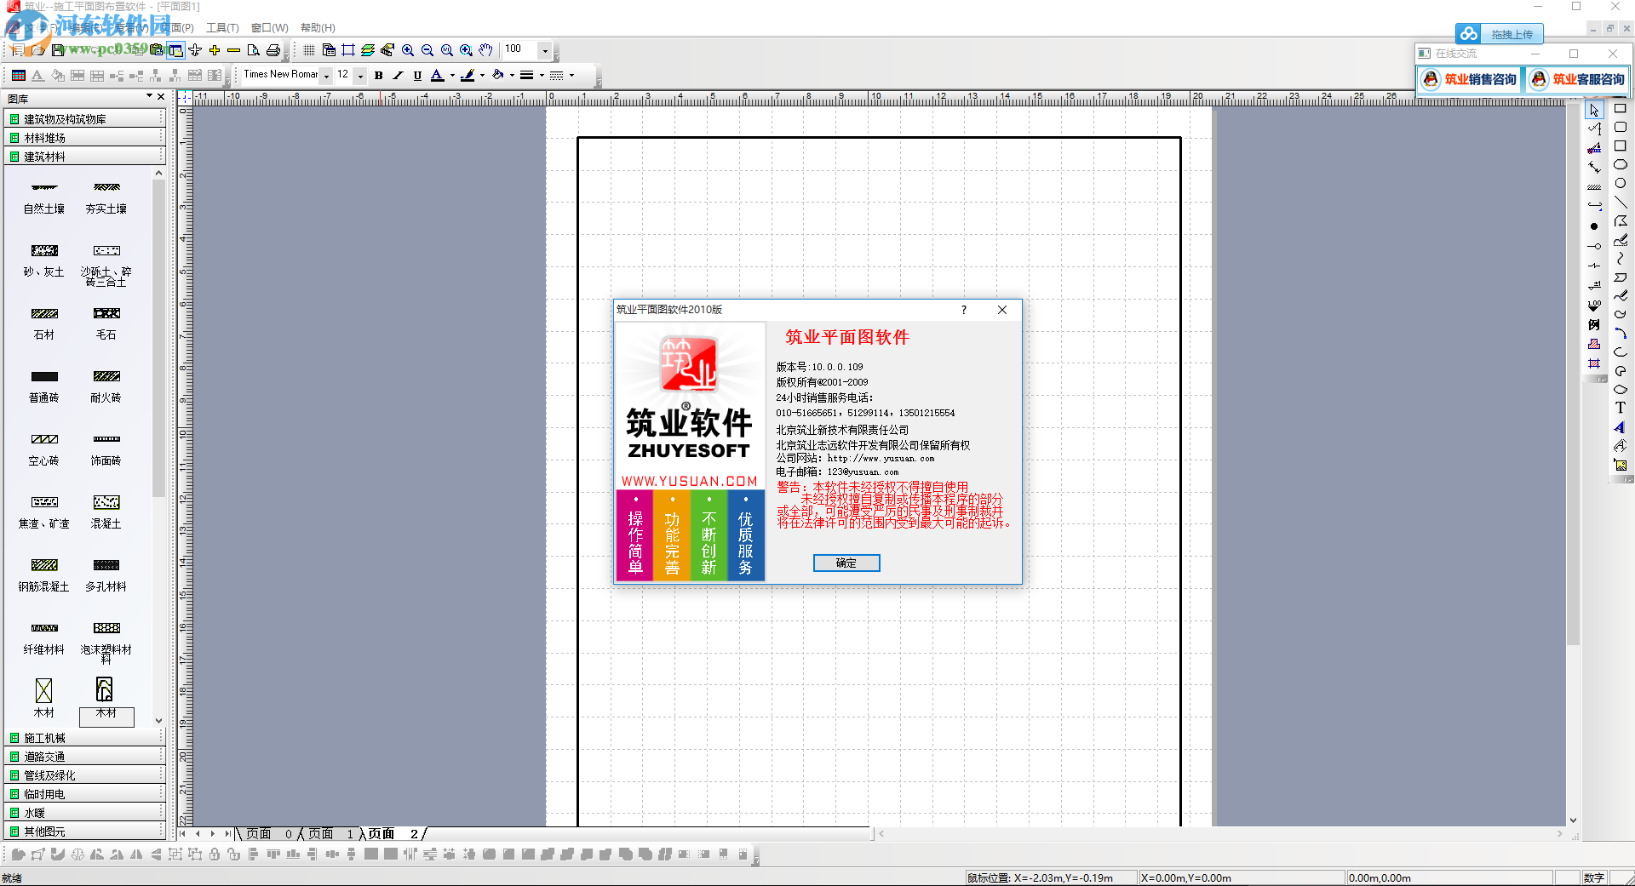Click the line color pen swatch
The width and height of the screenshot is (1635, 886).
tap(468, 76)
